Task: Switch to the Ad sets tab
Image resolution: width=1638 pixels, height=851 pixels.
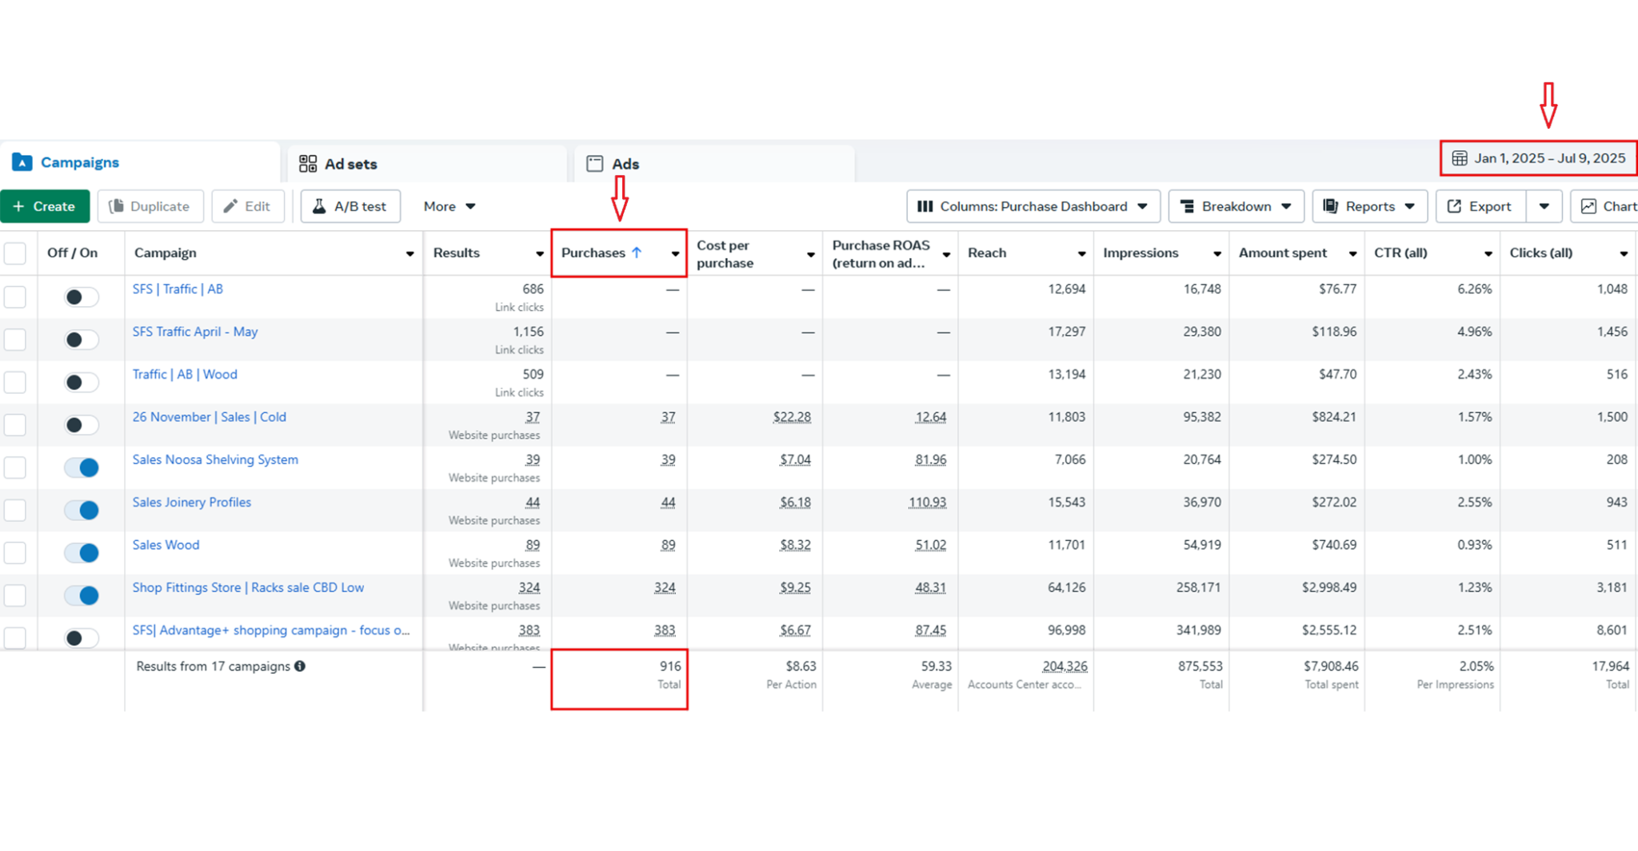Action: [338, 164]
